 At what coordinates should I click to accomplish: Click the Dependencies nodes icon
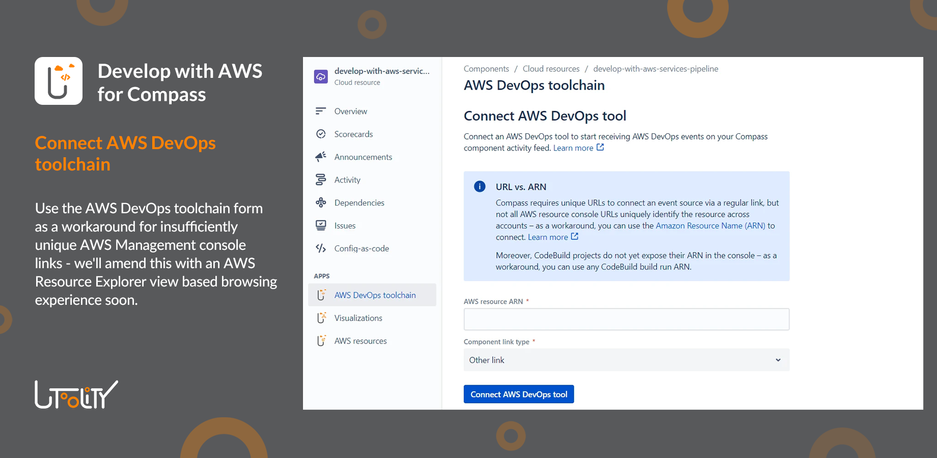pyautogui.click(x=321, y=203)
